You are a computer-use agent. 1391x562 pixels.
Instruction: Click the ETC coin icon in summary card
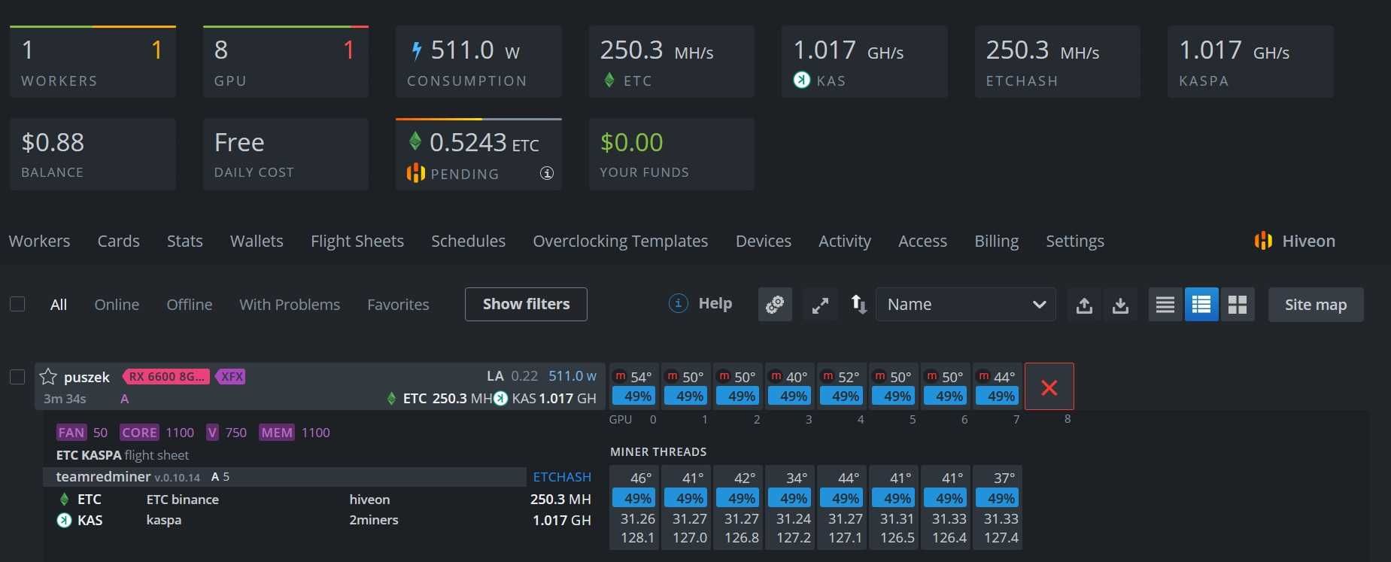[x=609, y=80]
